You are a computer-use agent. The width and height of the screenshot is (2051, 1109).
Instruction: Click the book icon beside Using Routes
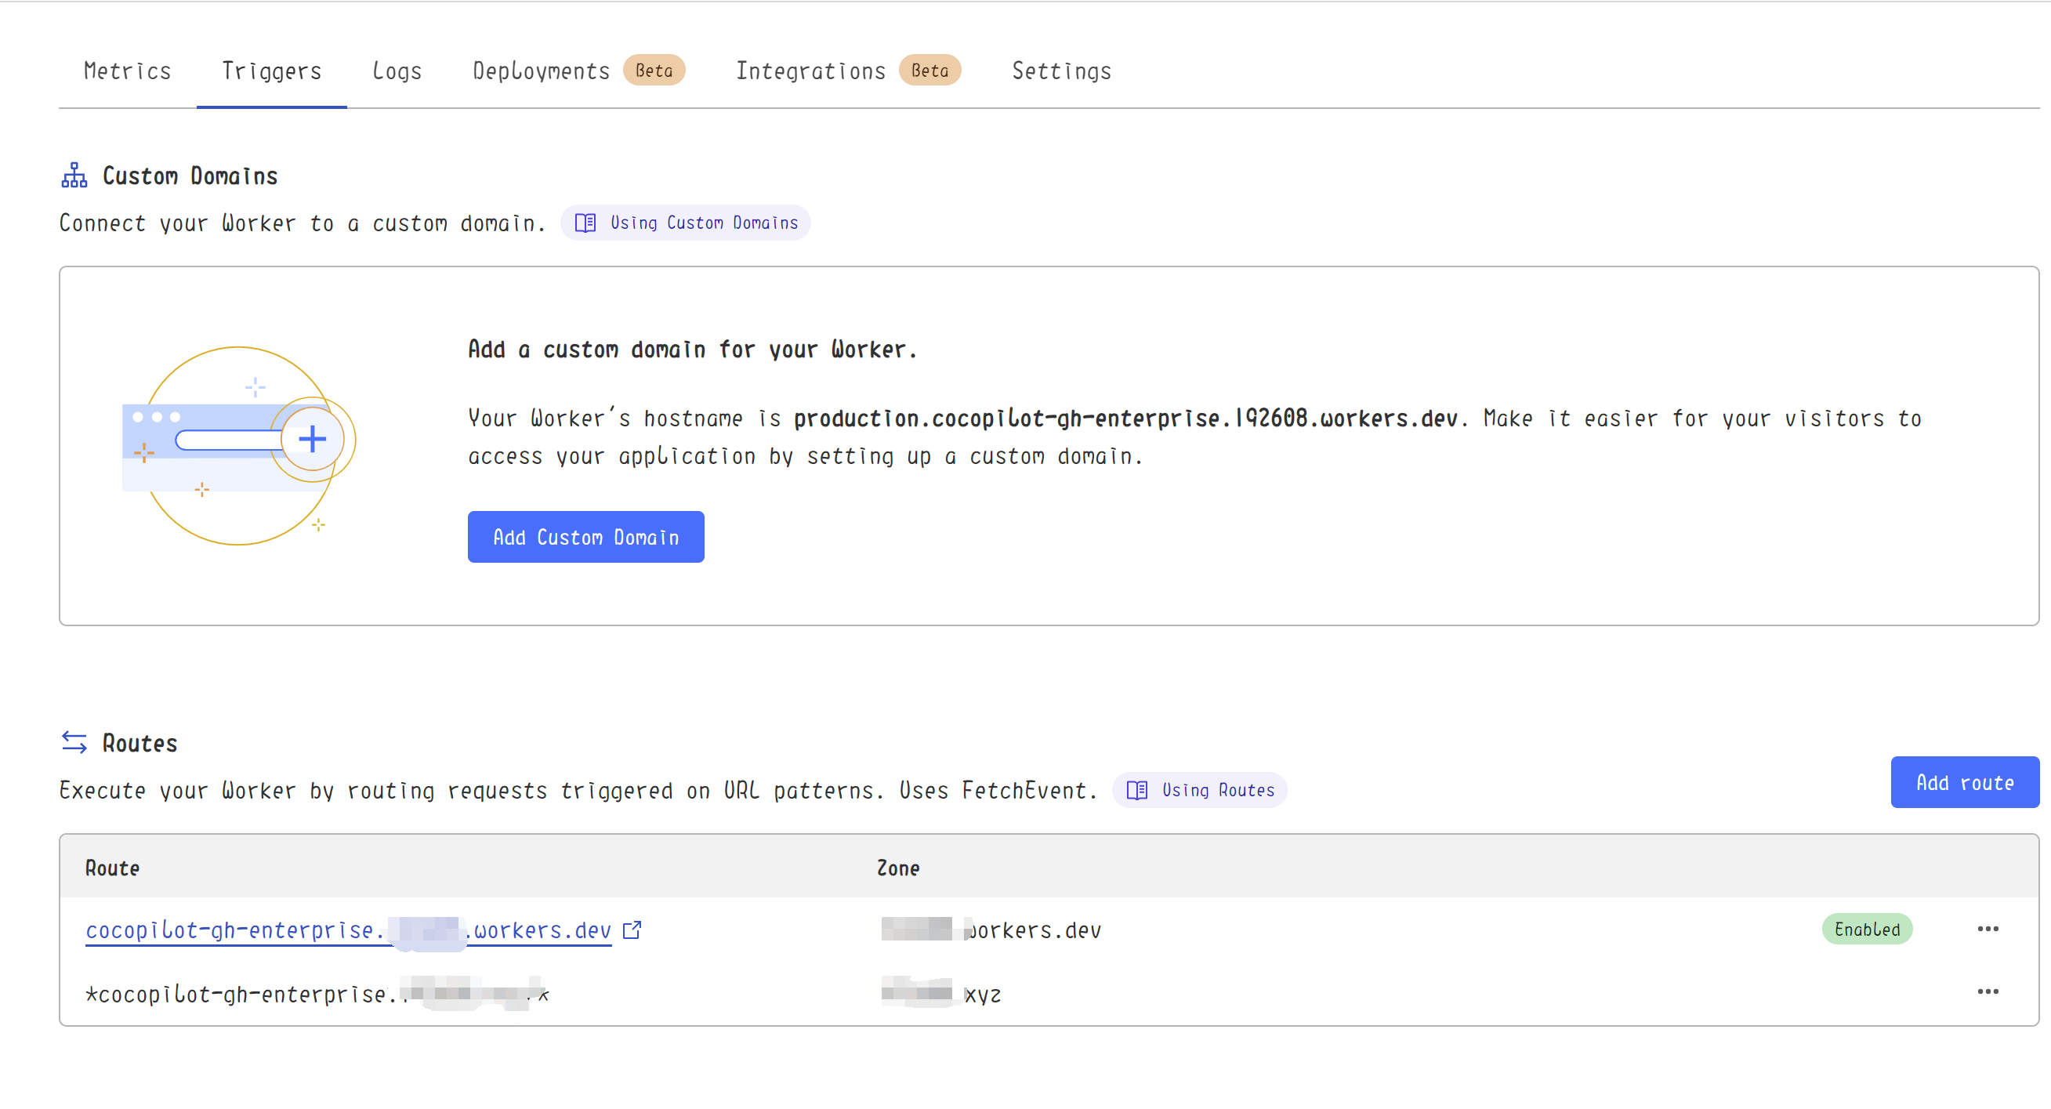(1136, 790)
